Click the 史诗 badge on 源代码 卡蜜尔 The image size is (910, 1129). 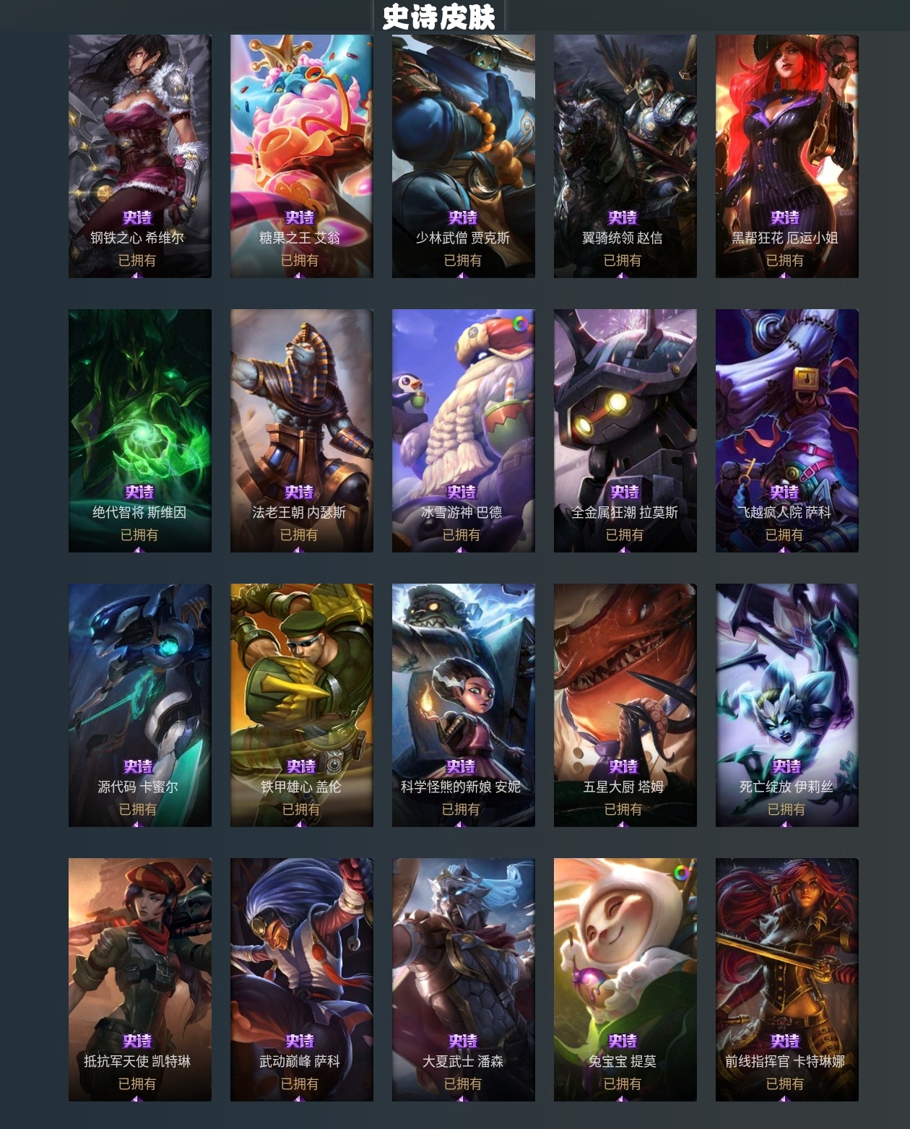point(138,766)
